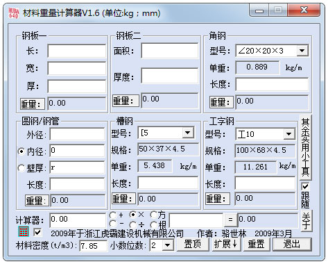
Task: Click the 内径 value field
Action: click(77, 151)
